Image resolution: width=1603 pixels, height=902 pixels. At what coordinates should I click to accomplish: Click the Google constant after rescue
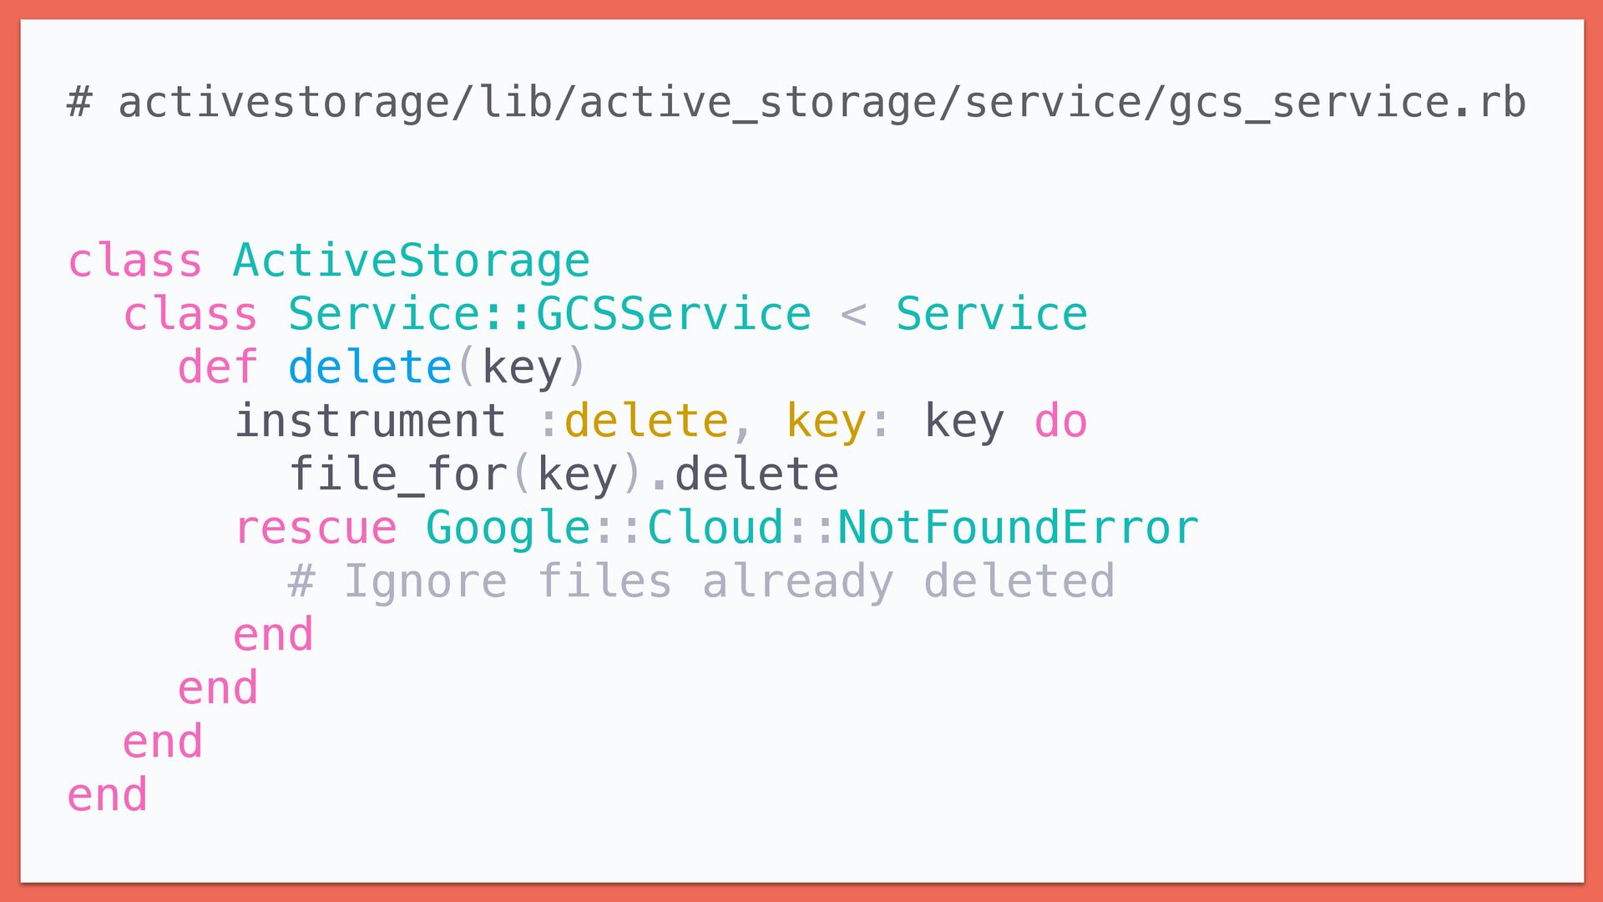click(x=508, y=528)
